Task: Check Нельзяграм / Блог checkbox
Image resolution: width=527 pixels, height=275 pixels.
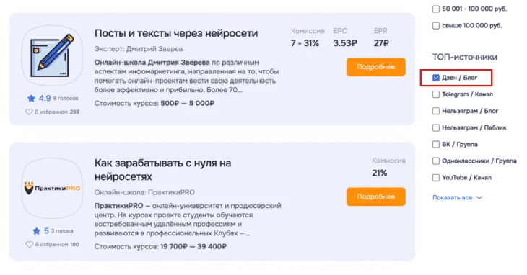Action: pos(436,111)
